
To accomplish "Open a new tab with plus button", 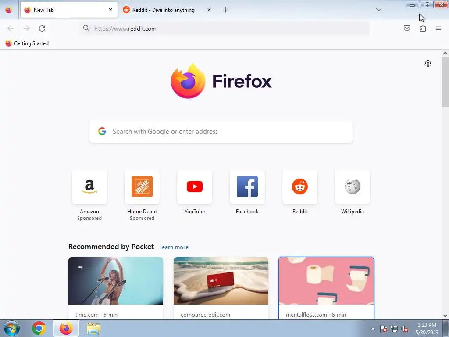I will 226,10.
